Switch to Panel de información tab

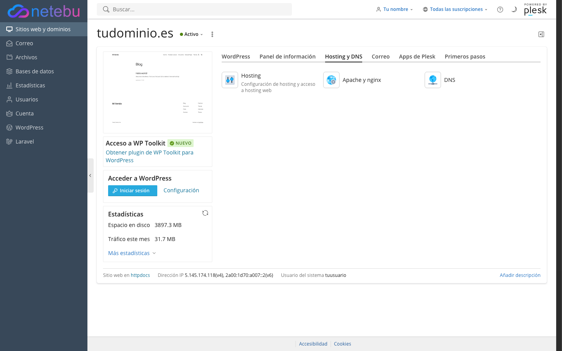(x=288, y=57)
